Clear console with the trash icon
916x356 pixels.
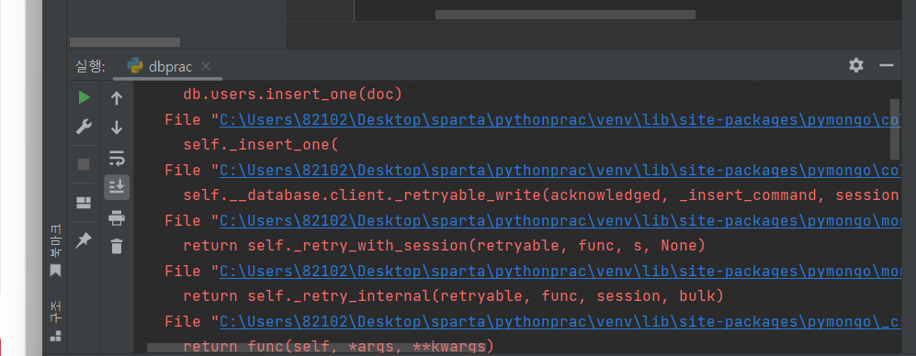pyautogui.click(x=117, y=246)
